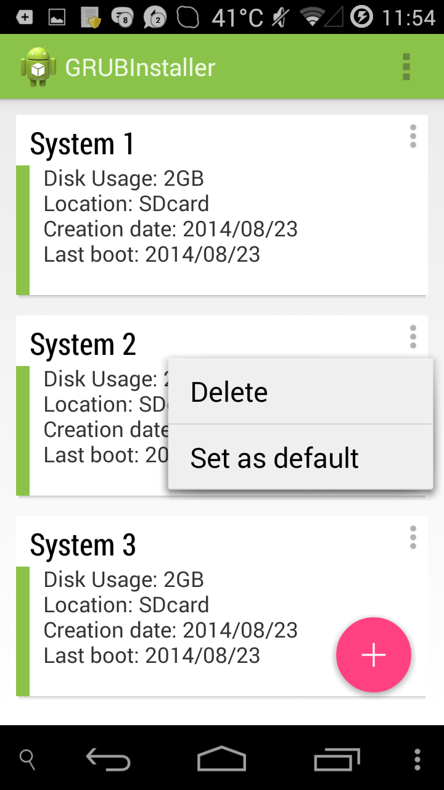Tap the Android back navigation button
The height and width of the screenshot is (790, 444).
(x=108, y=759)
